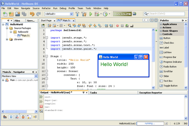Click the editor Find Selection magnifier icon
The image size is (189, 126).
(x=69, y=26)
